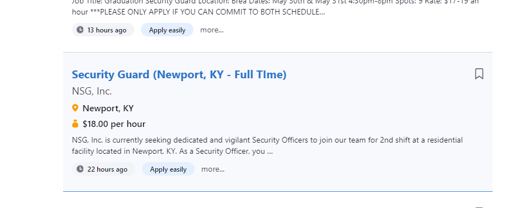Click the PLEASE ONLY APPLY description line
The image size is (515, 208).
click(199, 12)
